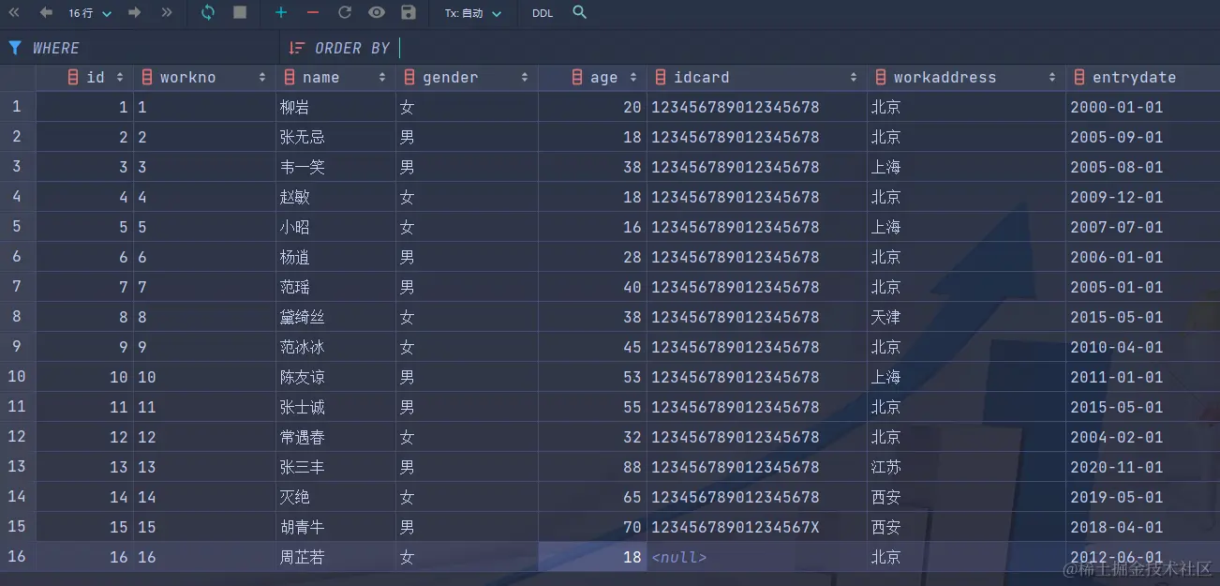Click the age cell with value 88
This screenshot has height=586, width=1220.
point(592,467)
